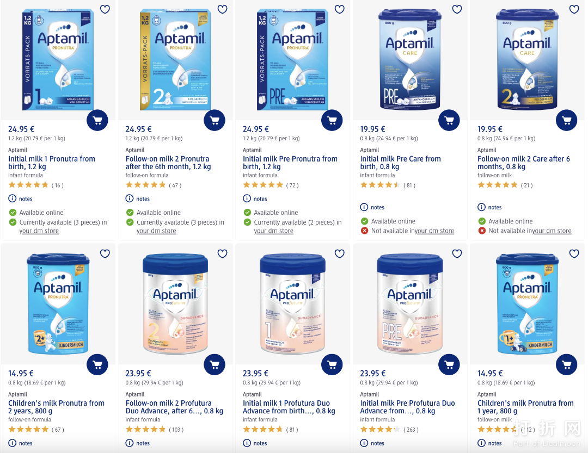This screenshot has height=453, width=588.
Task: Open notes under Follow-on milk 2 Care
Action: click(490, 207)
